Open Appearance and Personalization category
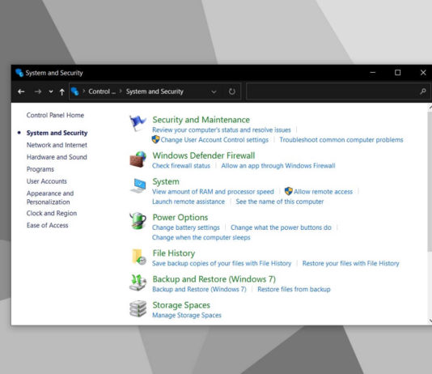Image resolution: width=432 pixels, height=374 pixels. click(50, 198)
